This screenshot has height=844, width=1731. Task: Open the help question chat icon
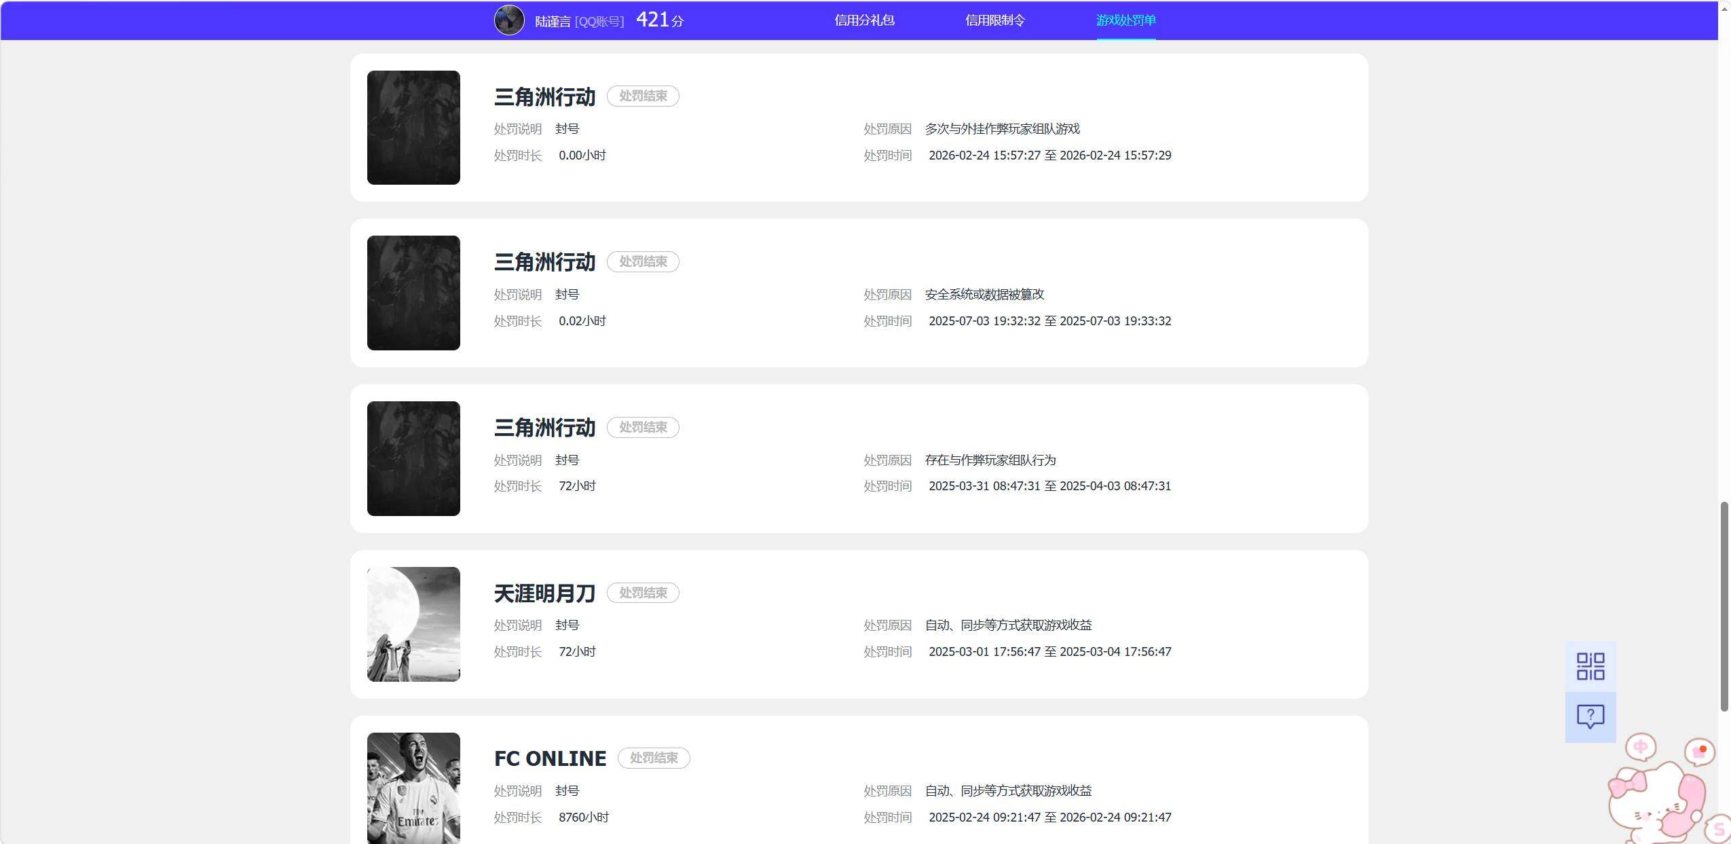(x=1590, y=716)
